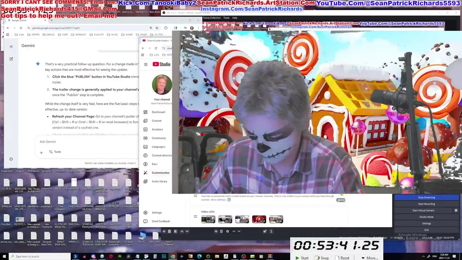The image size is (462, 260).
Task: Click Start Virtual Camera in OBS
Action: pyautogui.click(x=423, y=211)
